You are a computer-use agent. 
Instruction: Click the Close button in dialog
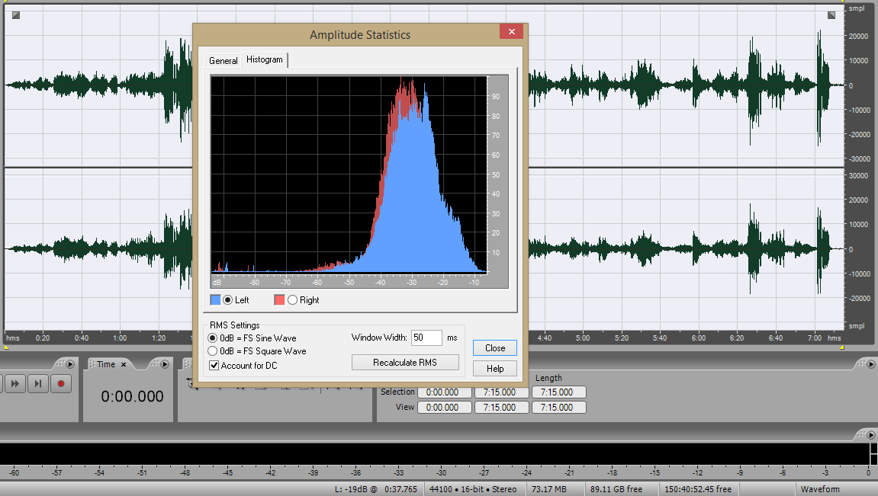(x=495, y=348)
